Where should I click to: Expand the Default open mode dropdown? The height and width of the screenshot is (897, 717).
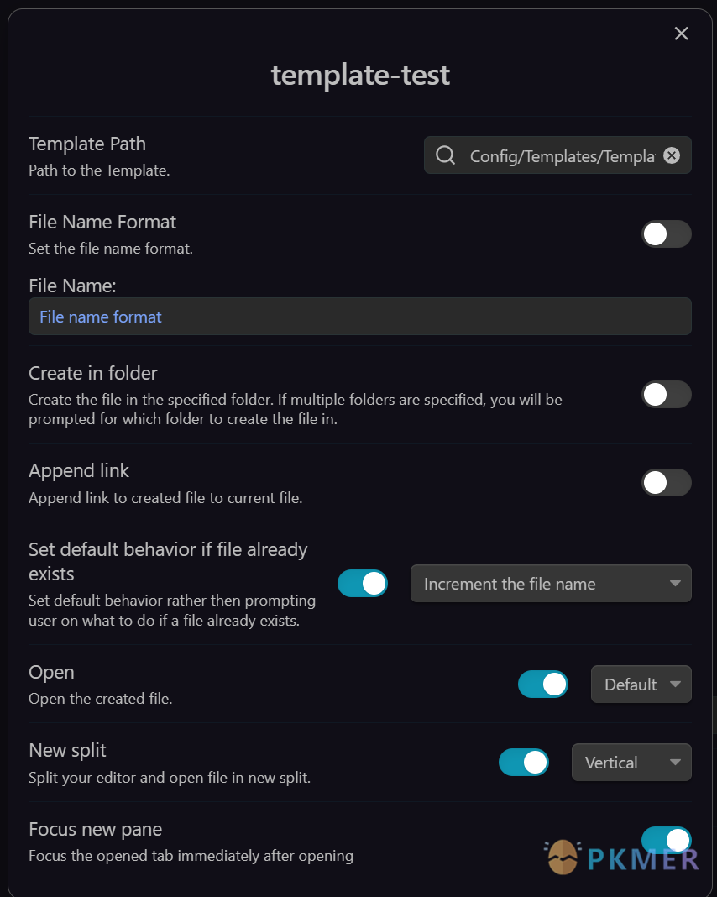coord(641,685)
